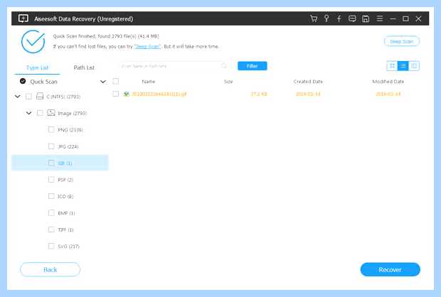Switch to content detail view
Screen dimensions: 441x297
point(414,66)
